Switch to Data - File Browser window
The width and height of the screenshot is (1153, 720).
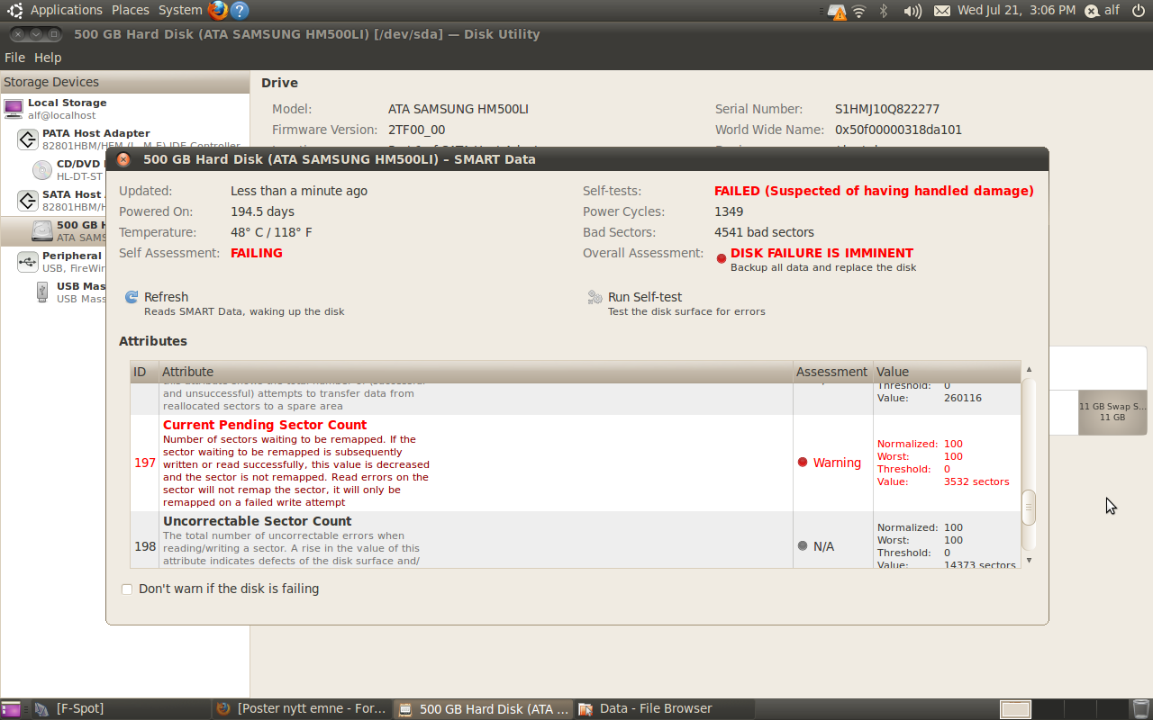pos(663,709)
